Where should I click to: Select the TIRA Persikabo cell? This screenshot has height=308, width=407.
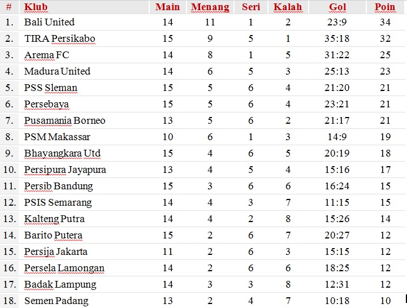coord(59,38)
